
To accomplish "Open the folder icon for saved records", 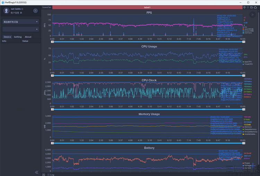I will (x=252, y=7).
